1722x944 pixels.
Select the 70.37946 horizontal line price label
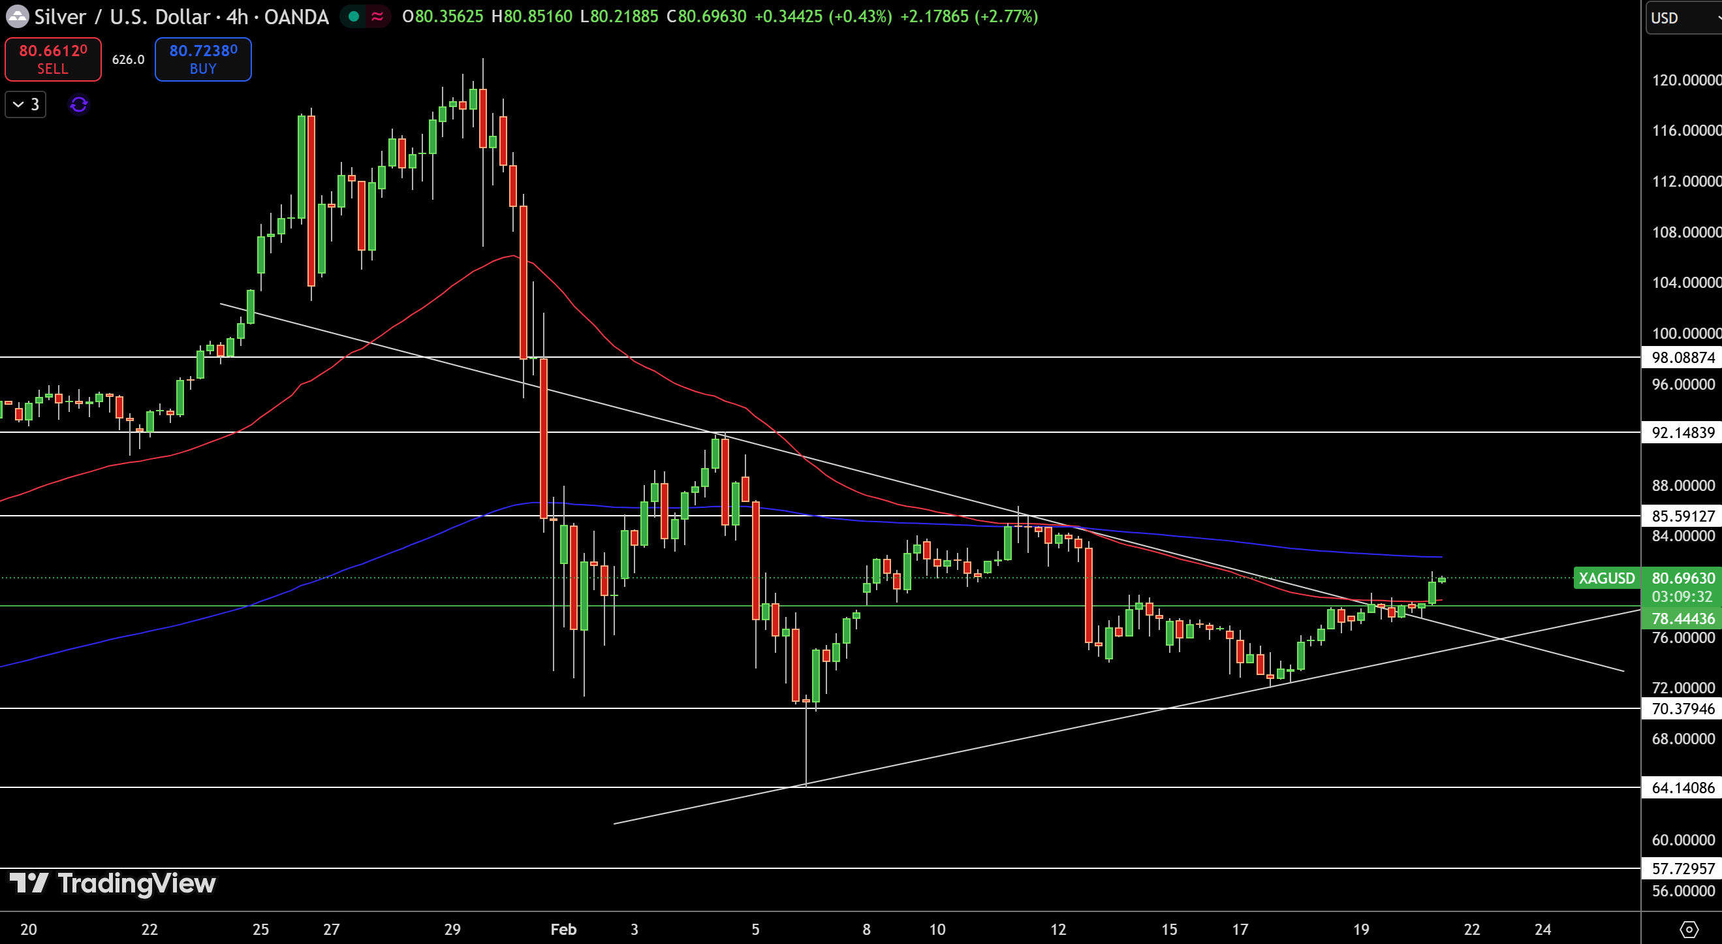pyautogui.click(x=1683, y=709)
